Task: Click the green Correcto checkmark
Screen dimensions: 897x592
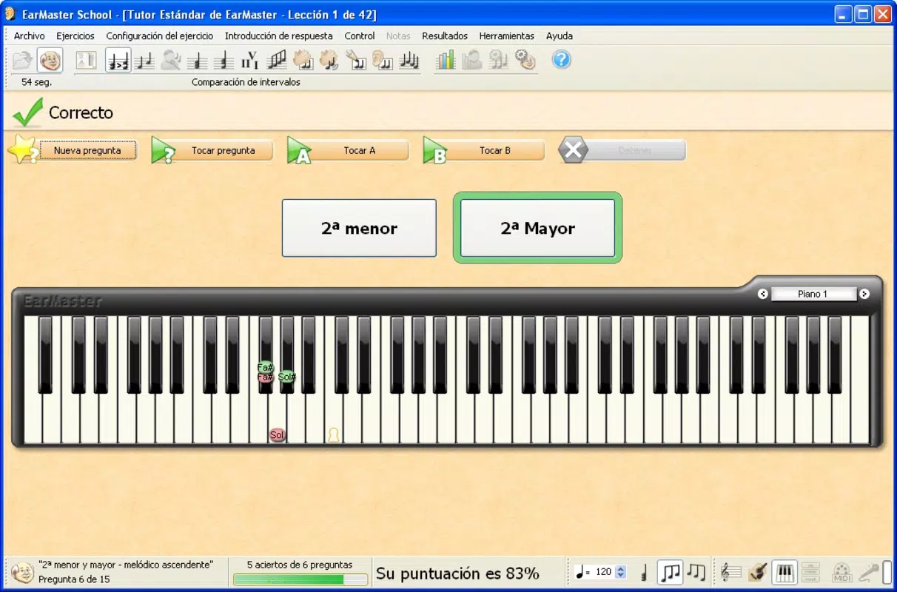Action: (28, 112)
